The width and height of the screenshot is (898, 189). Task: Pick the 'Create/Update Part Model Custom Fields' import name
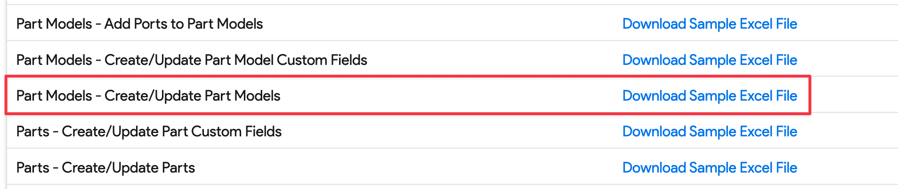pyautogui.click(x=235, y=60)
